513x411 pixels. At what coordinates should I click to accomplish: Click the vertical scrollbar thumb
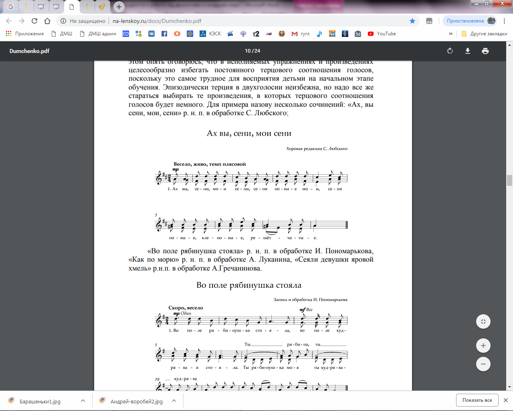(509, 180)
